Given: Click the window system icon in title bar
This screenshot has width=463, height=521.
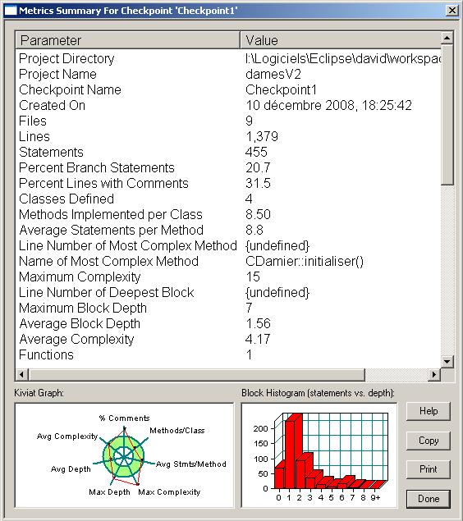Looking at the screenshot, I should click(10, 11).
